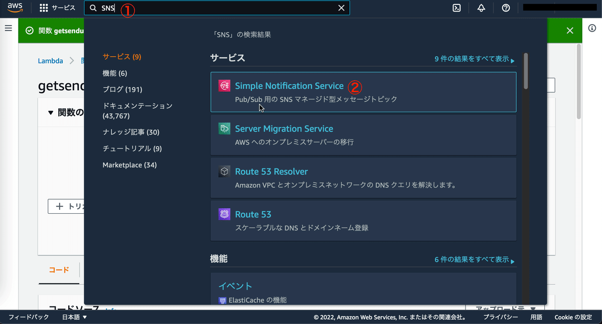The width and height of the screenshot is (602, 324).
Task: Filter results by ナレッジ記事 (30)
Action: (131, 132)
